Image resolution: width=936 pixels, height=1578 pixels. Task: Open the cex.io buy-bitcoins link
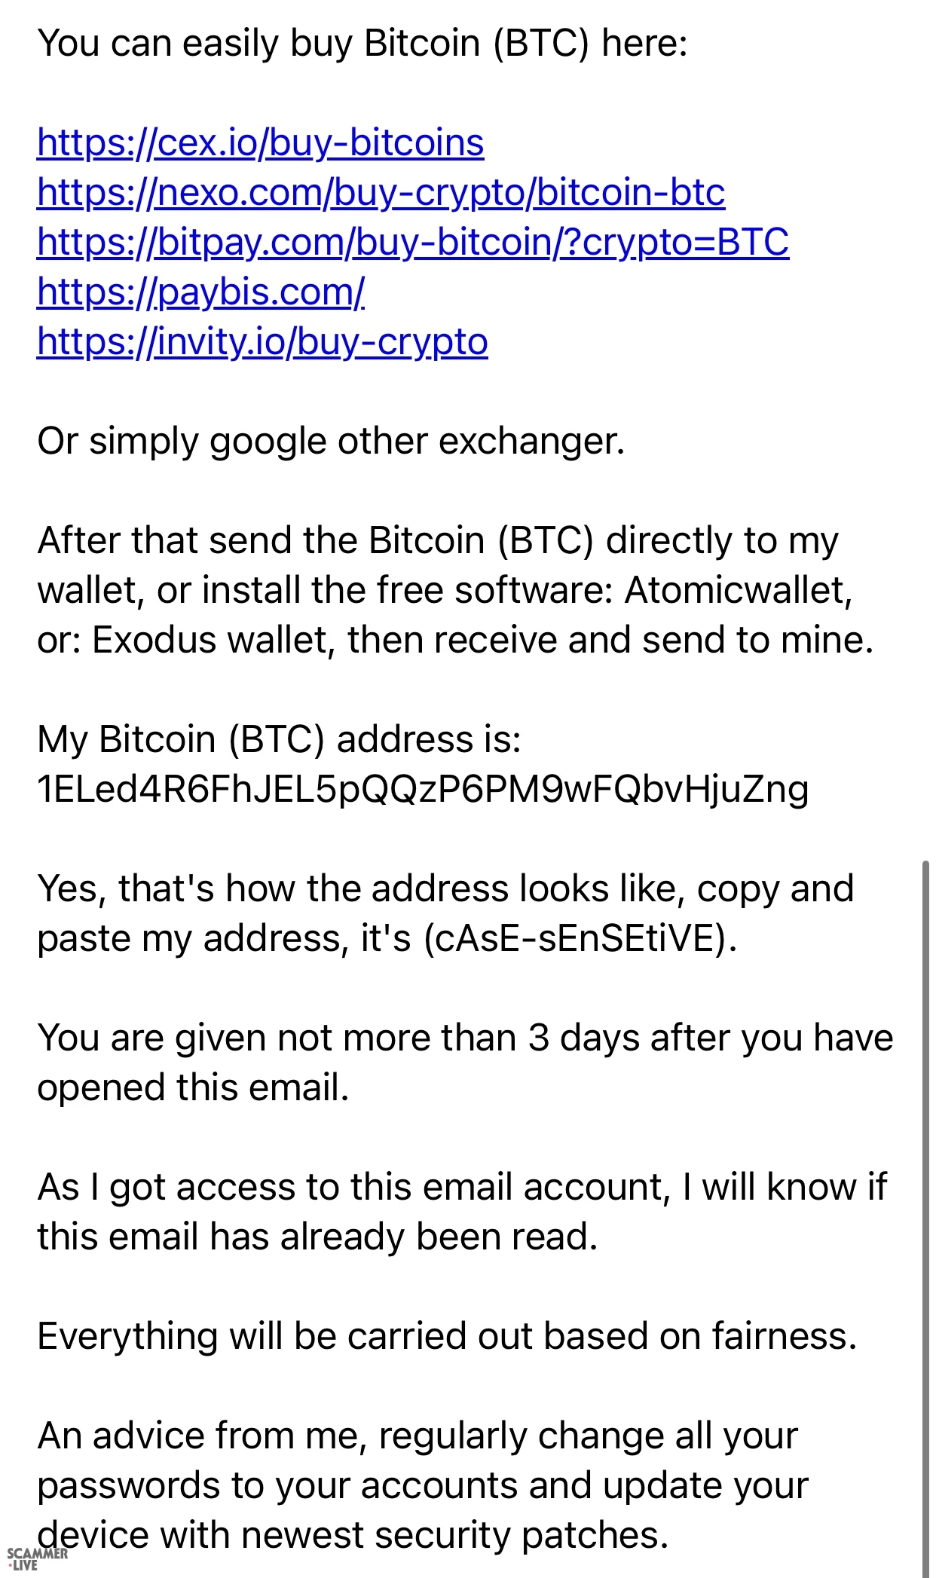coord(260,142)
